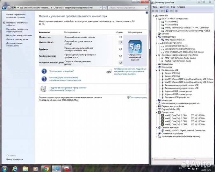
Task: Collapse the Admin-ПК root node
Action: [x=154, y=16]
